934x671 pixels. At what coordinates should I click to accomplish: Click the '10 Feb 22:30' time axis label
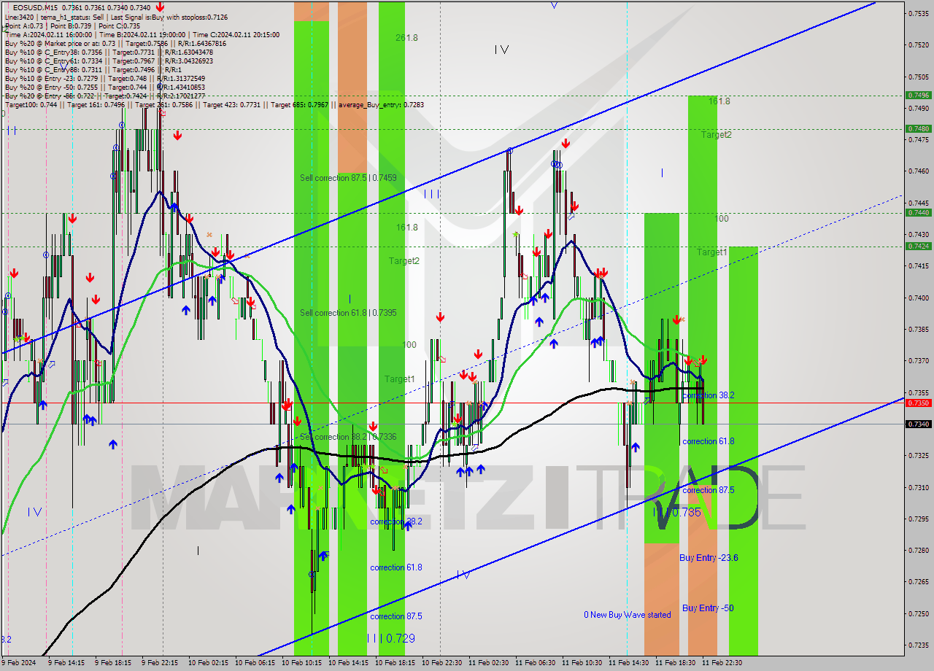443,663
